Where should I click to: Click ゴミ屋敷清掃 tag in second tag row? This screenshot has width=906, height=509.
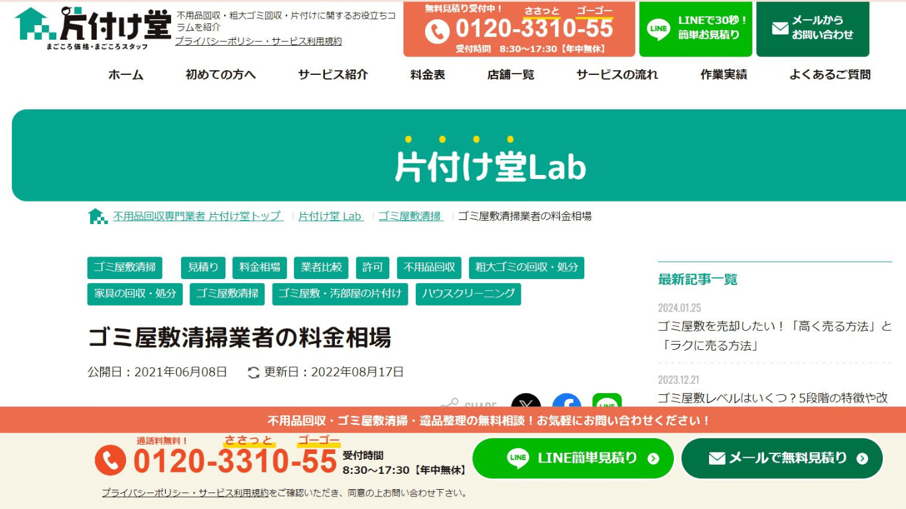point(227,294)
